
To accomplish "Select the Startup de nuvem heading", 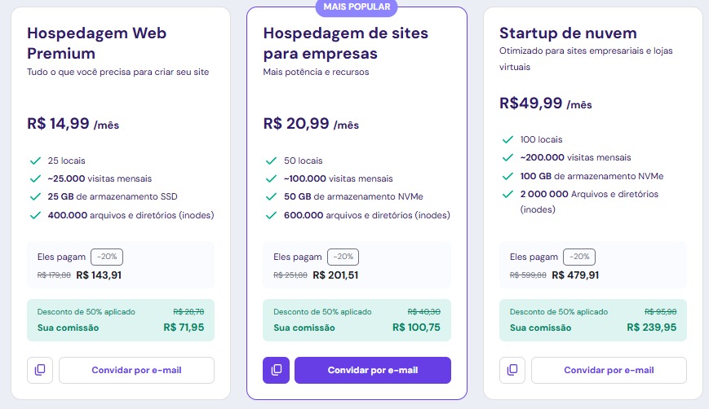I will coord(568,33).
